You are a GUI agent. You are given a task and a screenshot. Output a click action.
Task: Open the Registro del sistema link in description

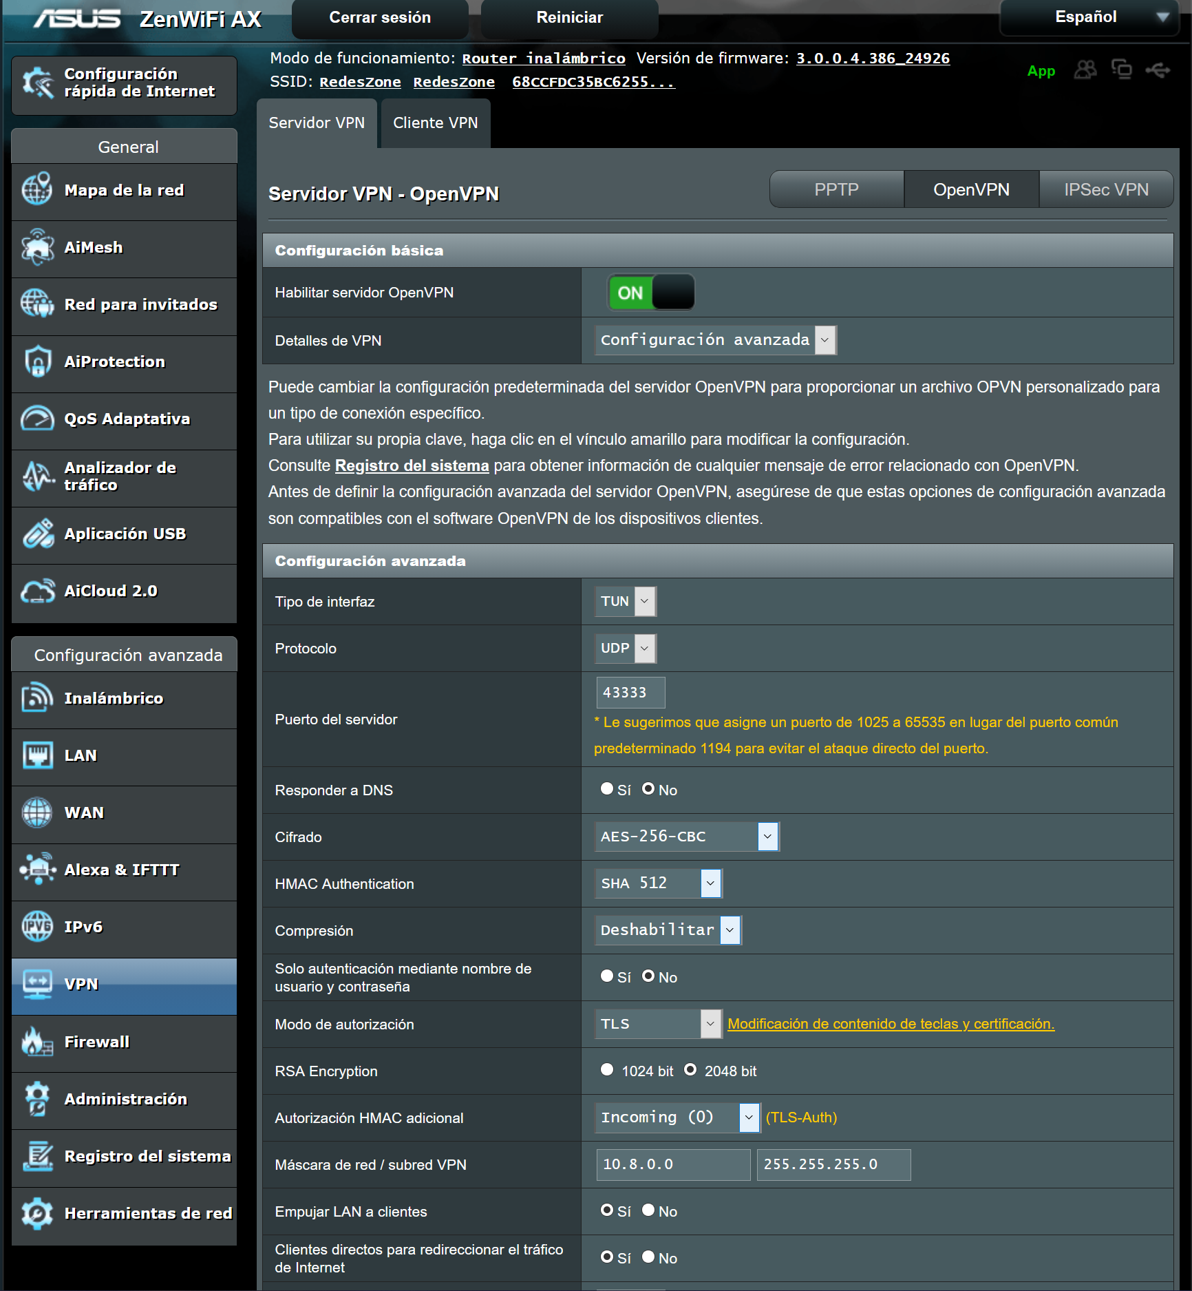412,465
